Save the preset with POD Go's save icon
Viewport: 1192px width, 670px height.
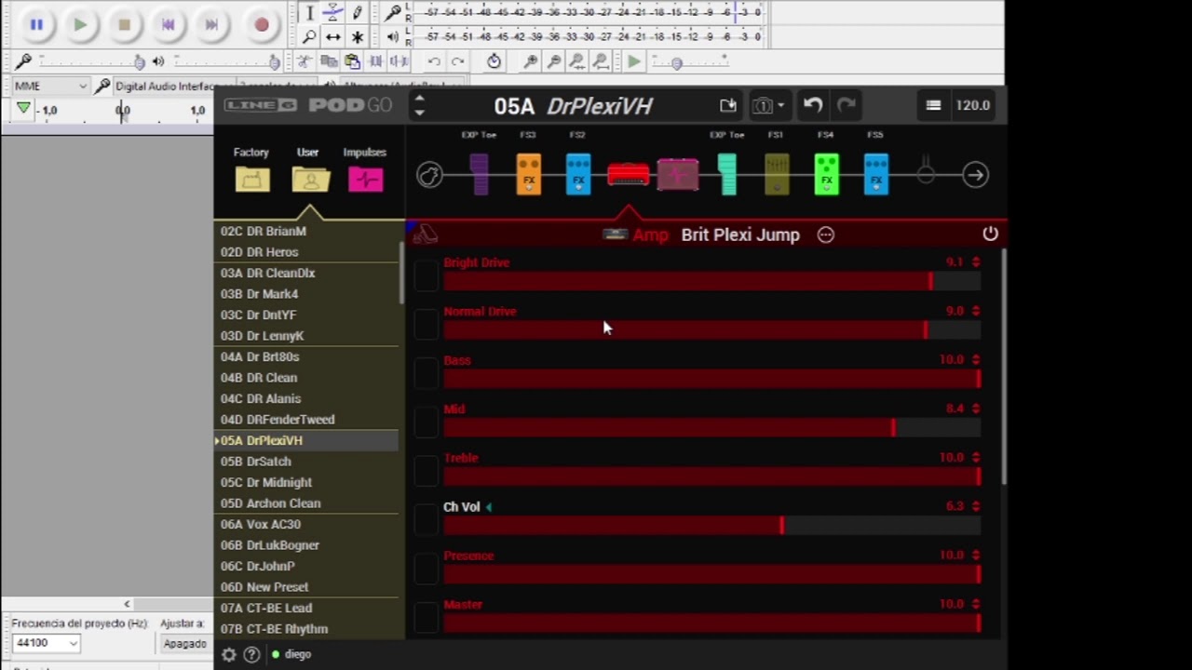point(728,105)
